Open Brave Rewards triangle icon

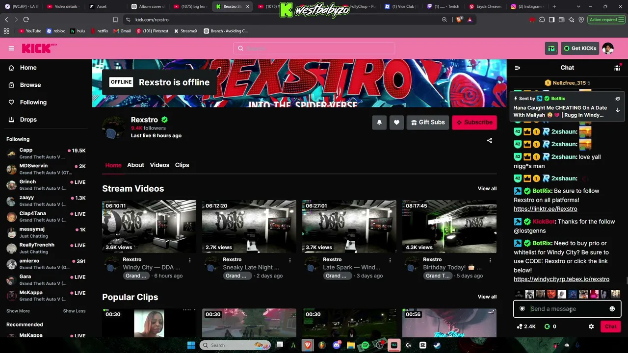coord(470,20)
